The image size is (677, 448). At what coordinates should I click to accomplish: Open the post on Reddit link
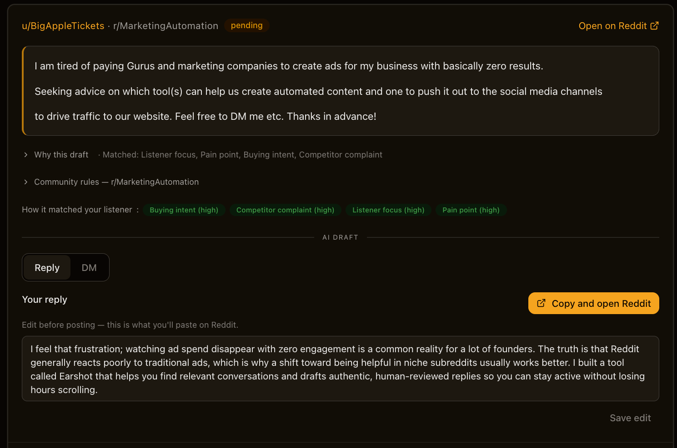618,26
